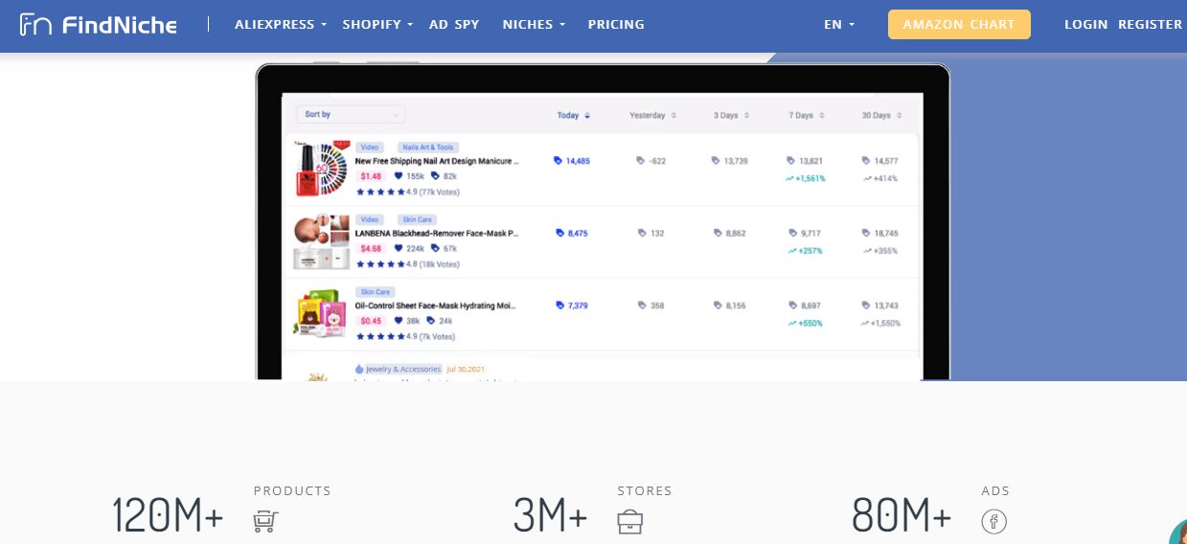The height and width of the screenshot is (544, 1187).
Task: Click the Stores briefcase icon
Action: point(629,522)
